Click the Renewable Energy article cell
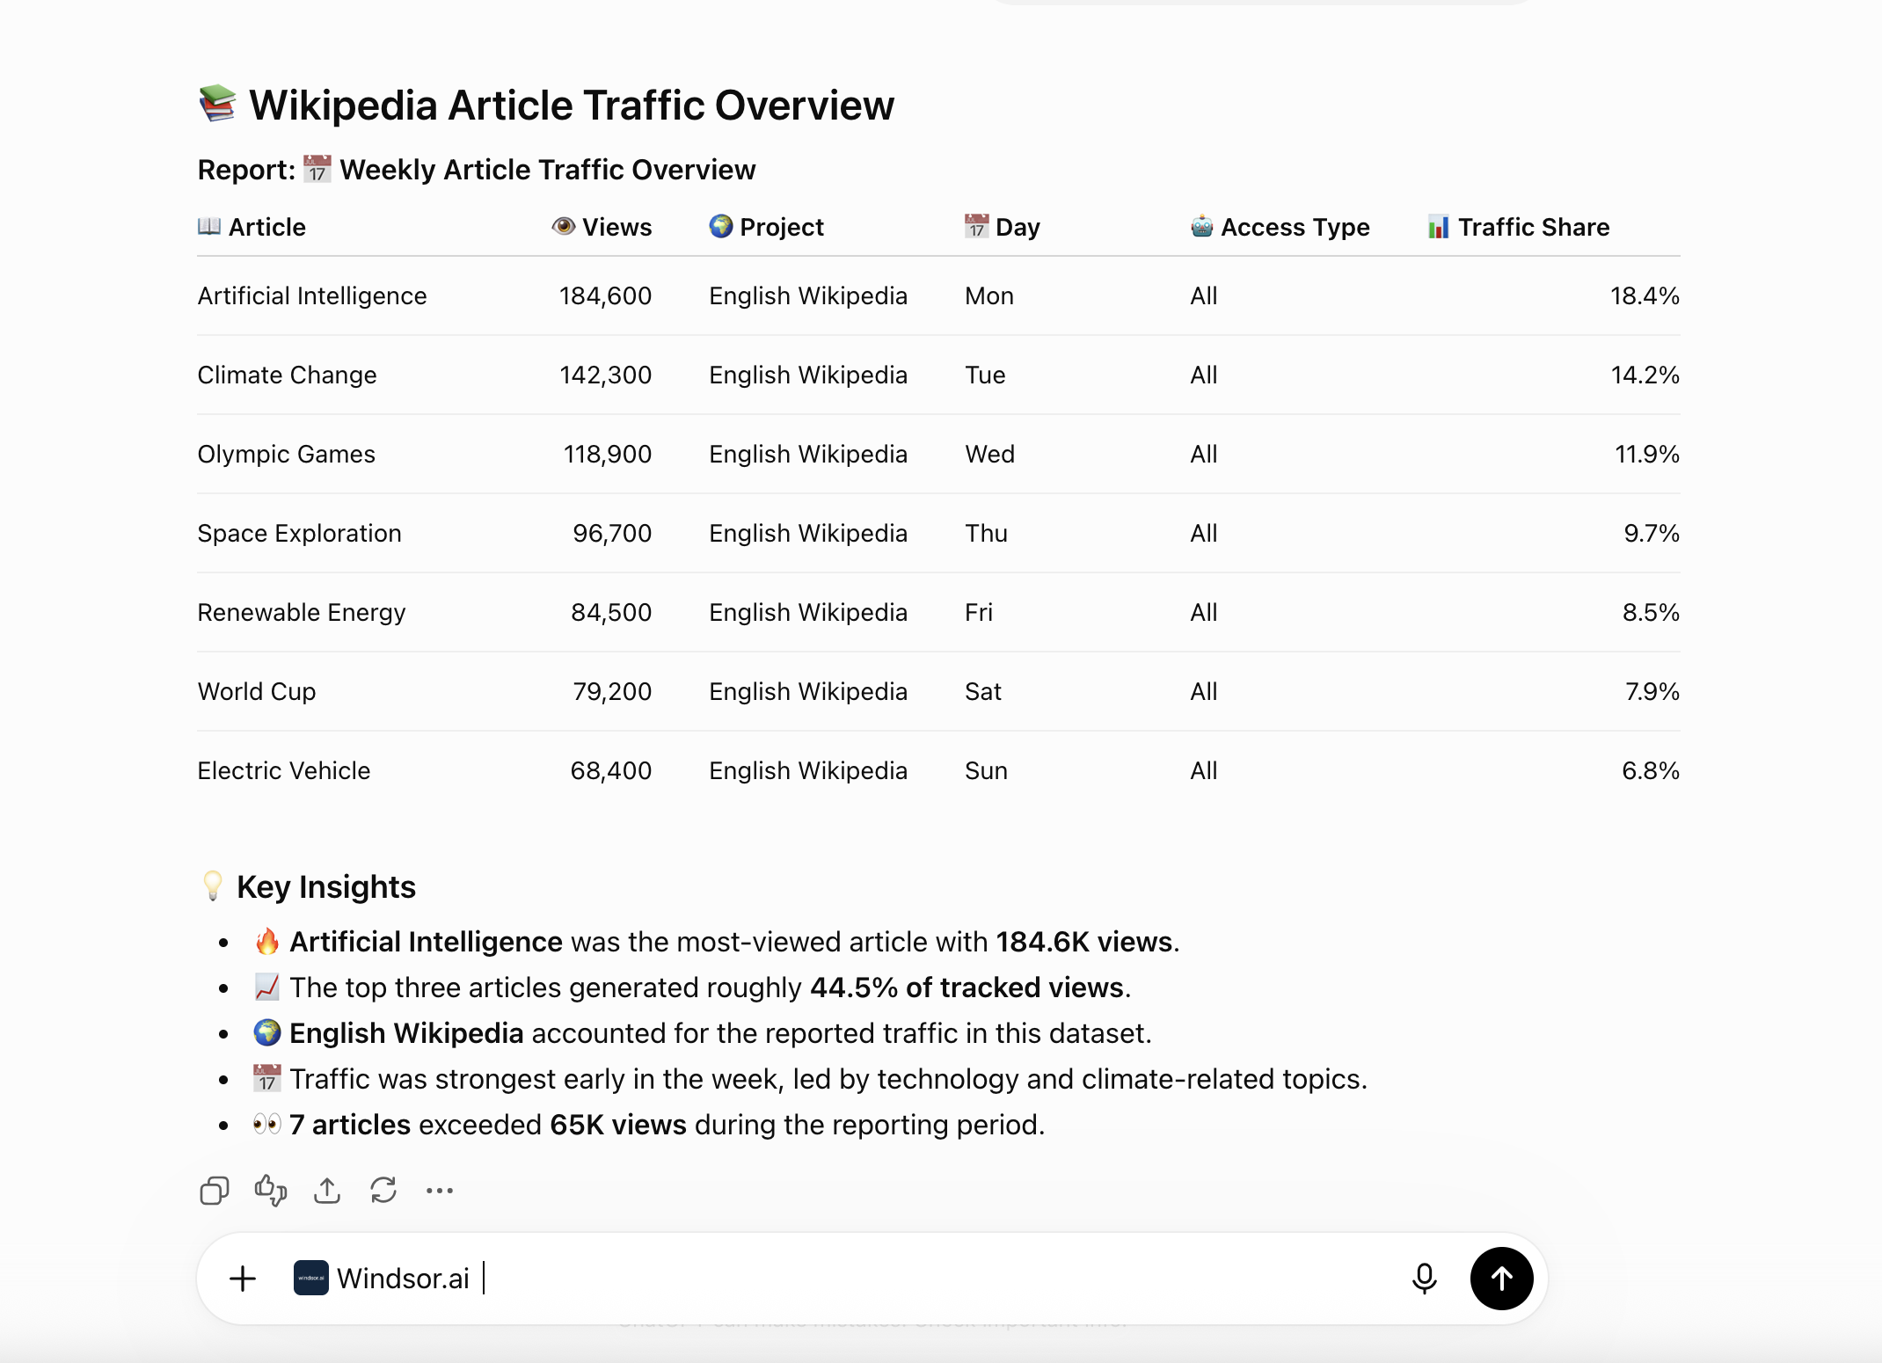The height and width of the screenshot is (1363, 1882). 302,613
